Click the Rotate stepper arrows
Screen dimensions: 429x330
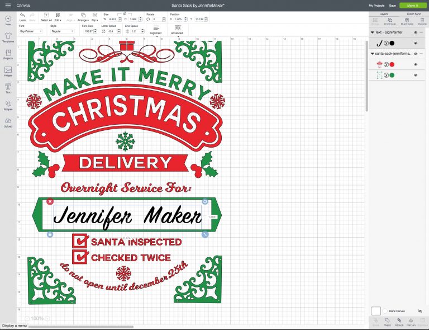coord(164,19)
